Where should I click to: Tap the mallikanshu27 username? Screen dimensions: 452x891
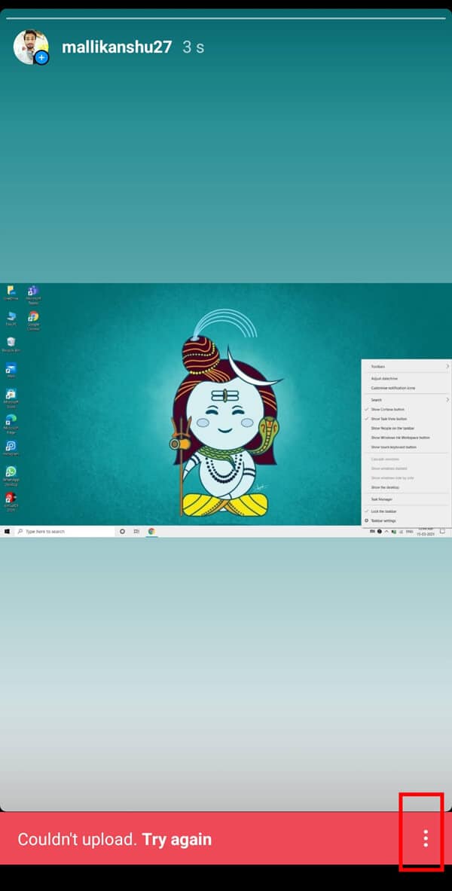117,47
